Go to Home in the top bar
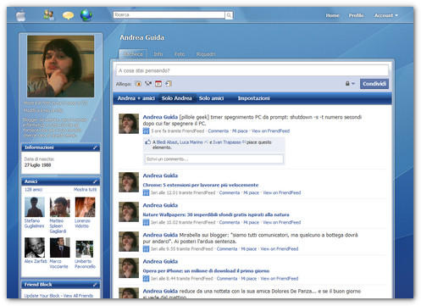 coord(333,15)
